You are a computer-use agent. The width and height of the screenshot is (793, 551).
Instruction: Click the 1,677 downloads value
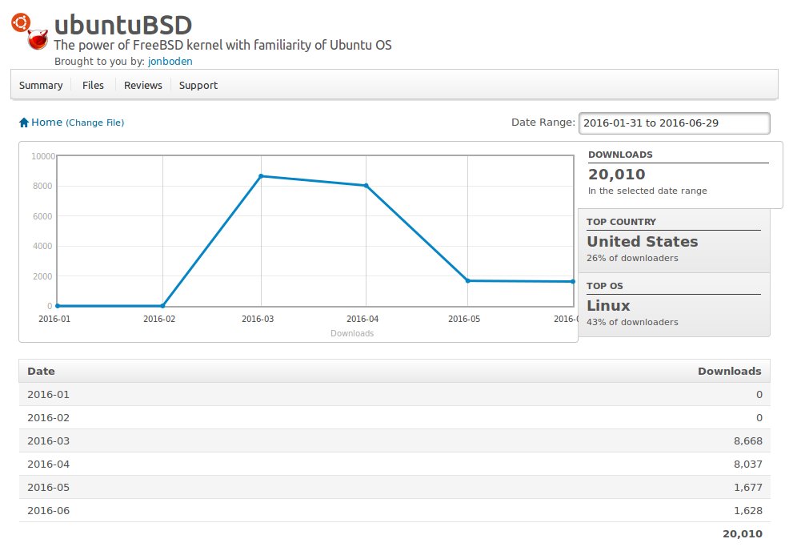(x=748, y=487)
